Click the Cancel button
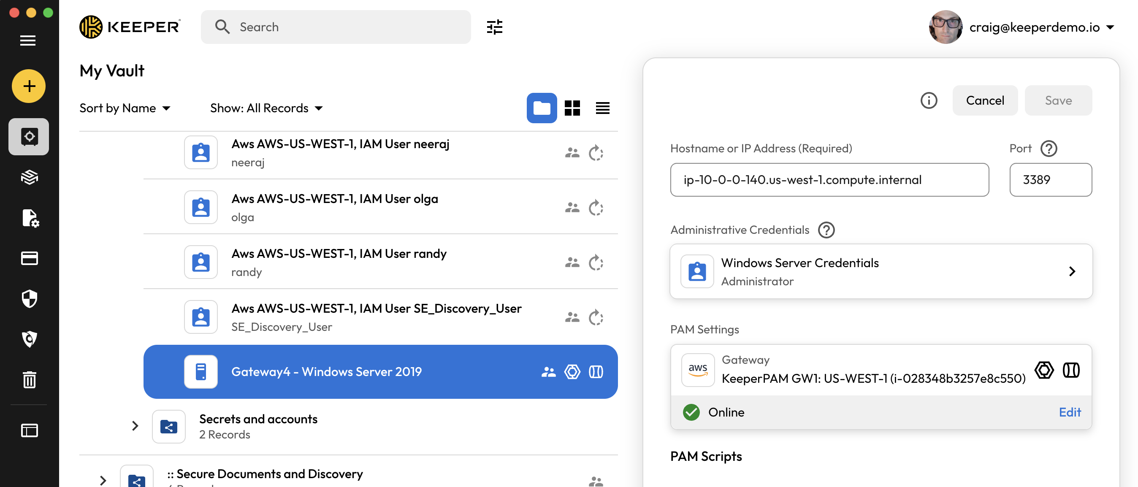The height and width of the screenshot is (487, 1138). [x=985, y=100]
